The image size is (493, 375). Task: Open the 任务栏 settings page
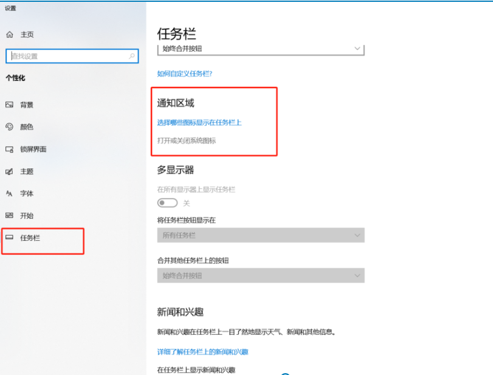tap(30, 238)
